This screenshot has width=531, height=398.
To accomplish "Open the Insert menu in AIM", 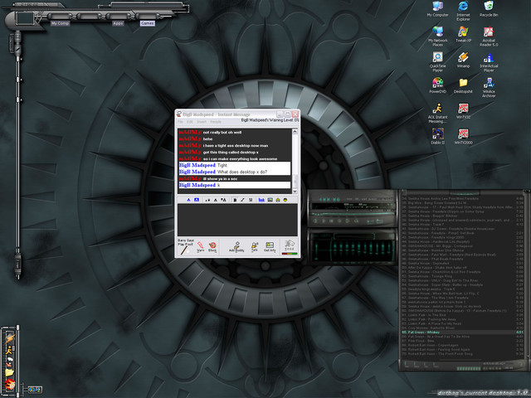I will point(202,122).
